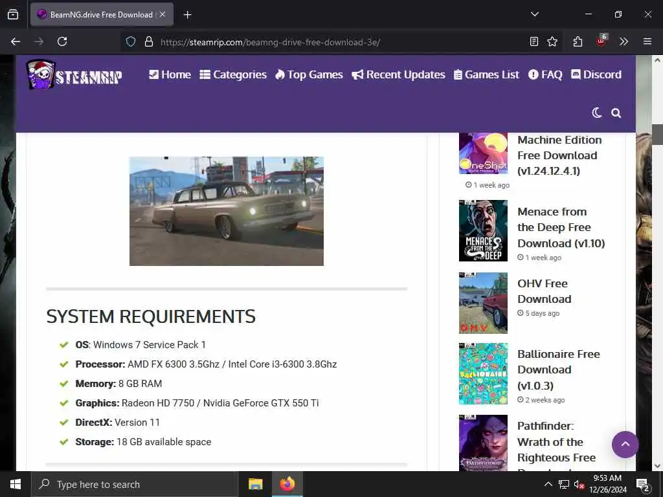Click 'Radeon HD 7750' graphics text
Viewport: 663px width, 497px height.
[158, 403]
